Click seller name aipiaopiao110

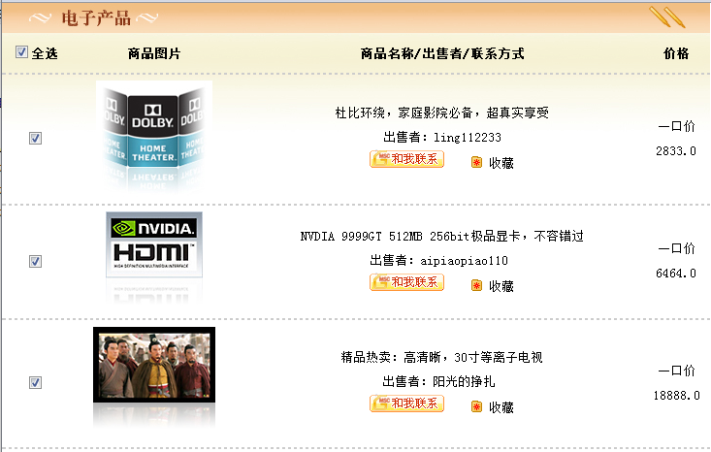point(464,261)
